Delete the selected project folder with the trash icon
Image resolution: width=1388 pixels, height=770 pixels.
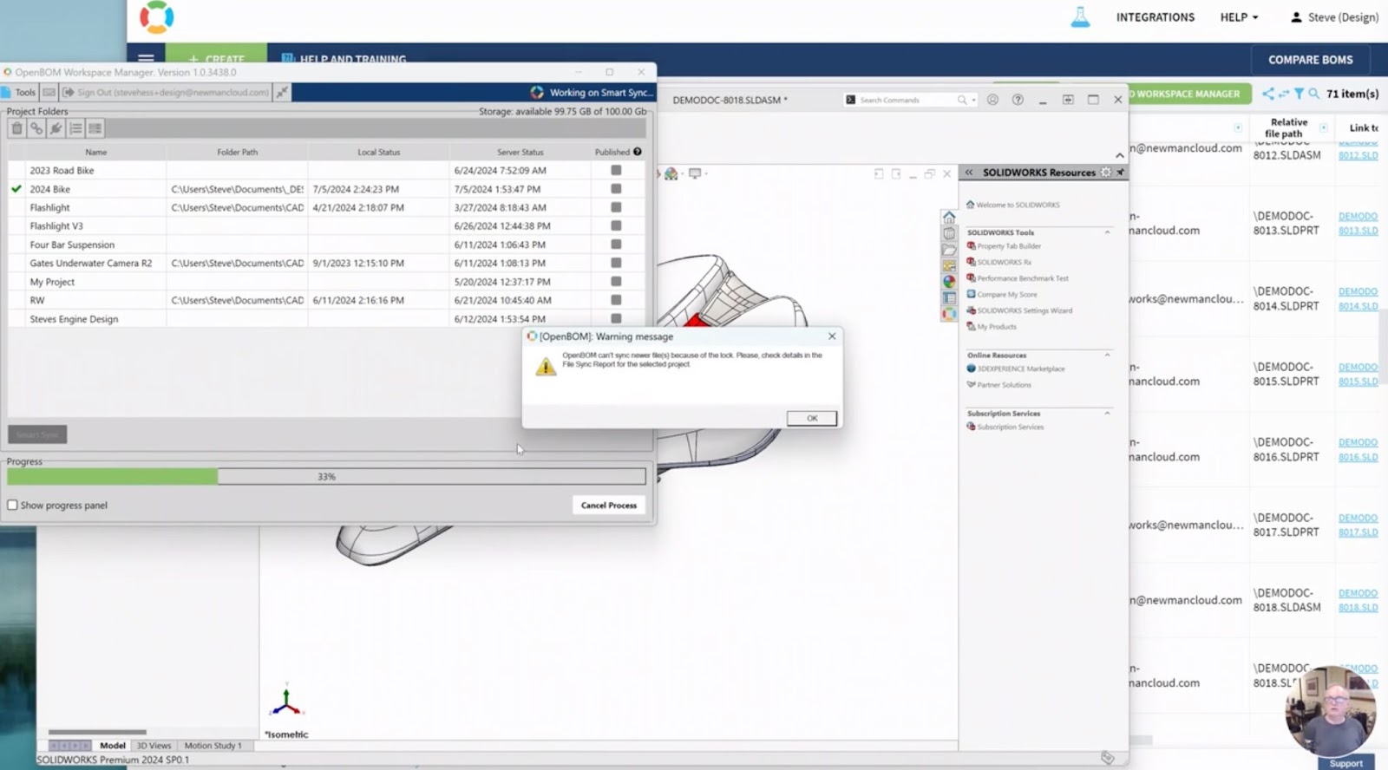pos(16,128)
